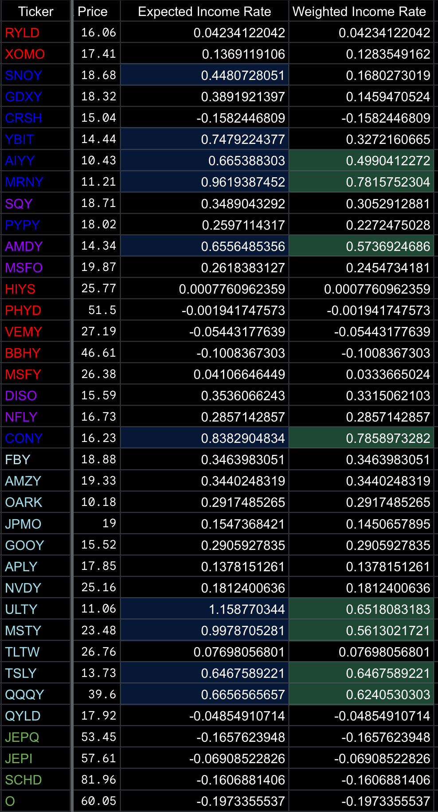Viewport: 438px width, 812px height.
Task: Select weighted rate 0.7815752304 for MRNY
Action: 361,182
